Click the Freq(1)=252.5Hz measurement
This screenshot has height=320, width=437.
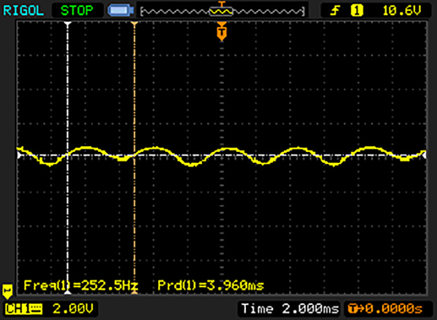[x=81, y=285]
